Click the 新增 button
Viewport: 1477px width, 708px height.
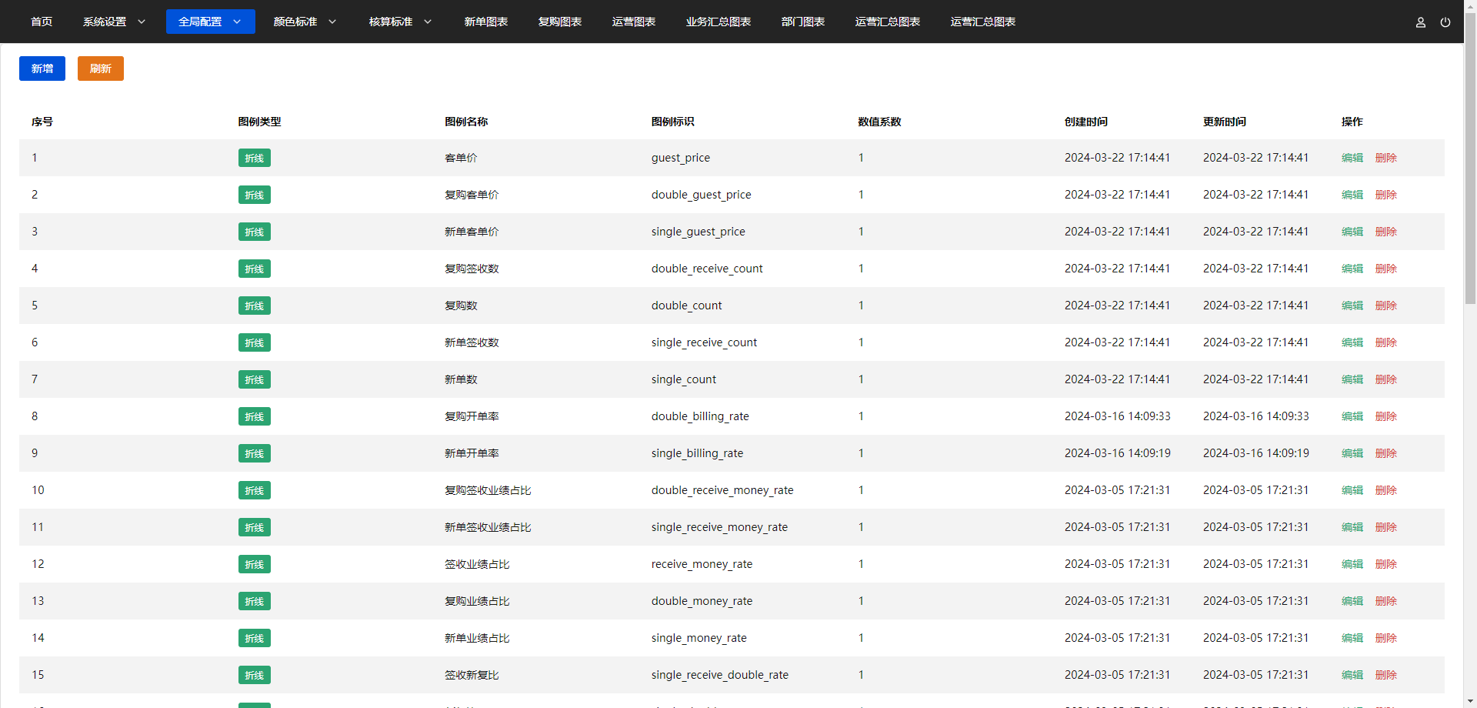tap(42, 68)
